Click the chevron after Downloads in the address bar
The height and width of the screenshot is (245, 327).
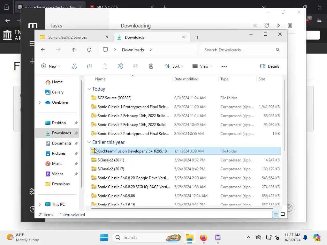(x=151, y=50)
